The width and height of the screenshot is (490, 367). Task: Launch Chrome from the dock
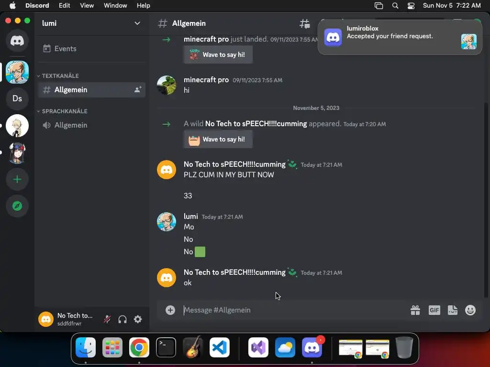click(139, 347)
